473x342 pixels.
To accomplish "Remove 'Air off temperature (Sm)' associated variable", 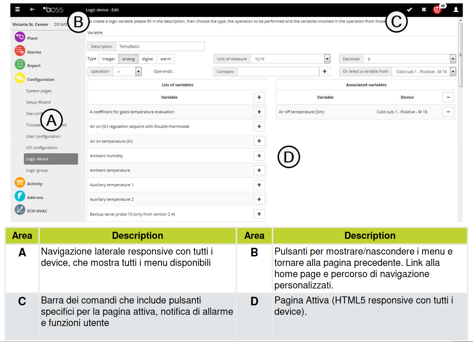I will coord(448,112).
